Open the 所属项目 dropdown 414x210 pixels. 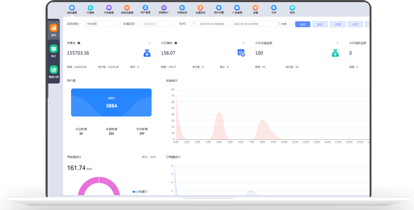coord(158,24)
